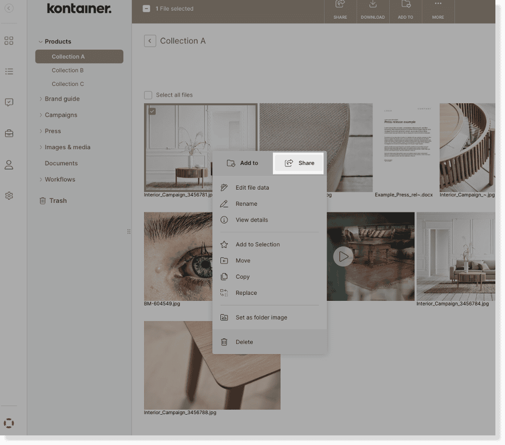
Task: Open the user profile icon in left rail
Action: pyautogui.click(x=9, y=165)
